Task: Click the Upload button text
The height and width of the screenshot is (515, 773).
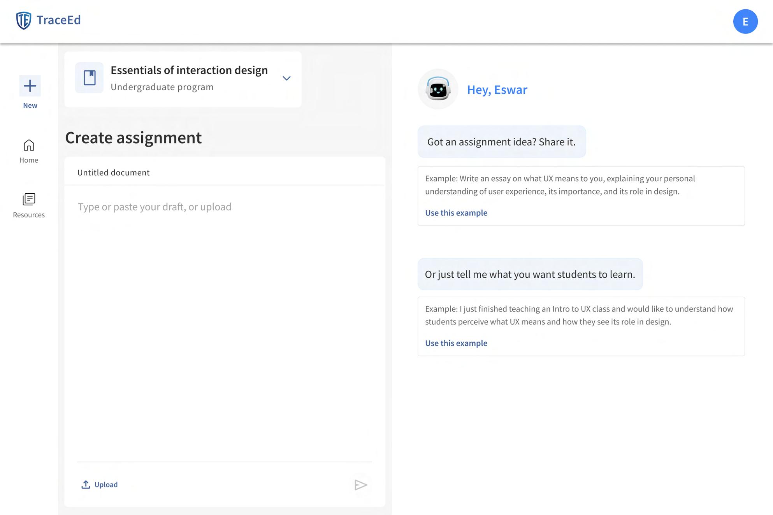Action: (106, 485)
